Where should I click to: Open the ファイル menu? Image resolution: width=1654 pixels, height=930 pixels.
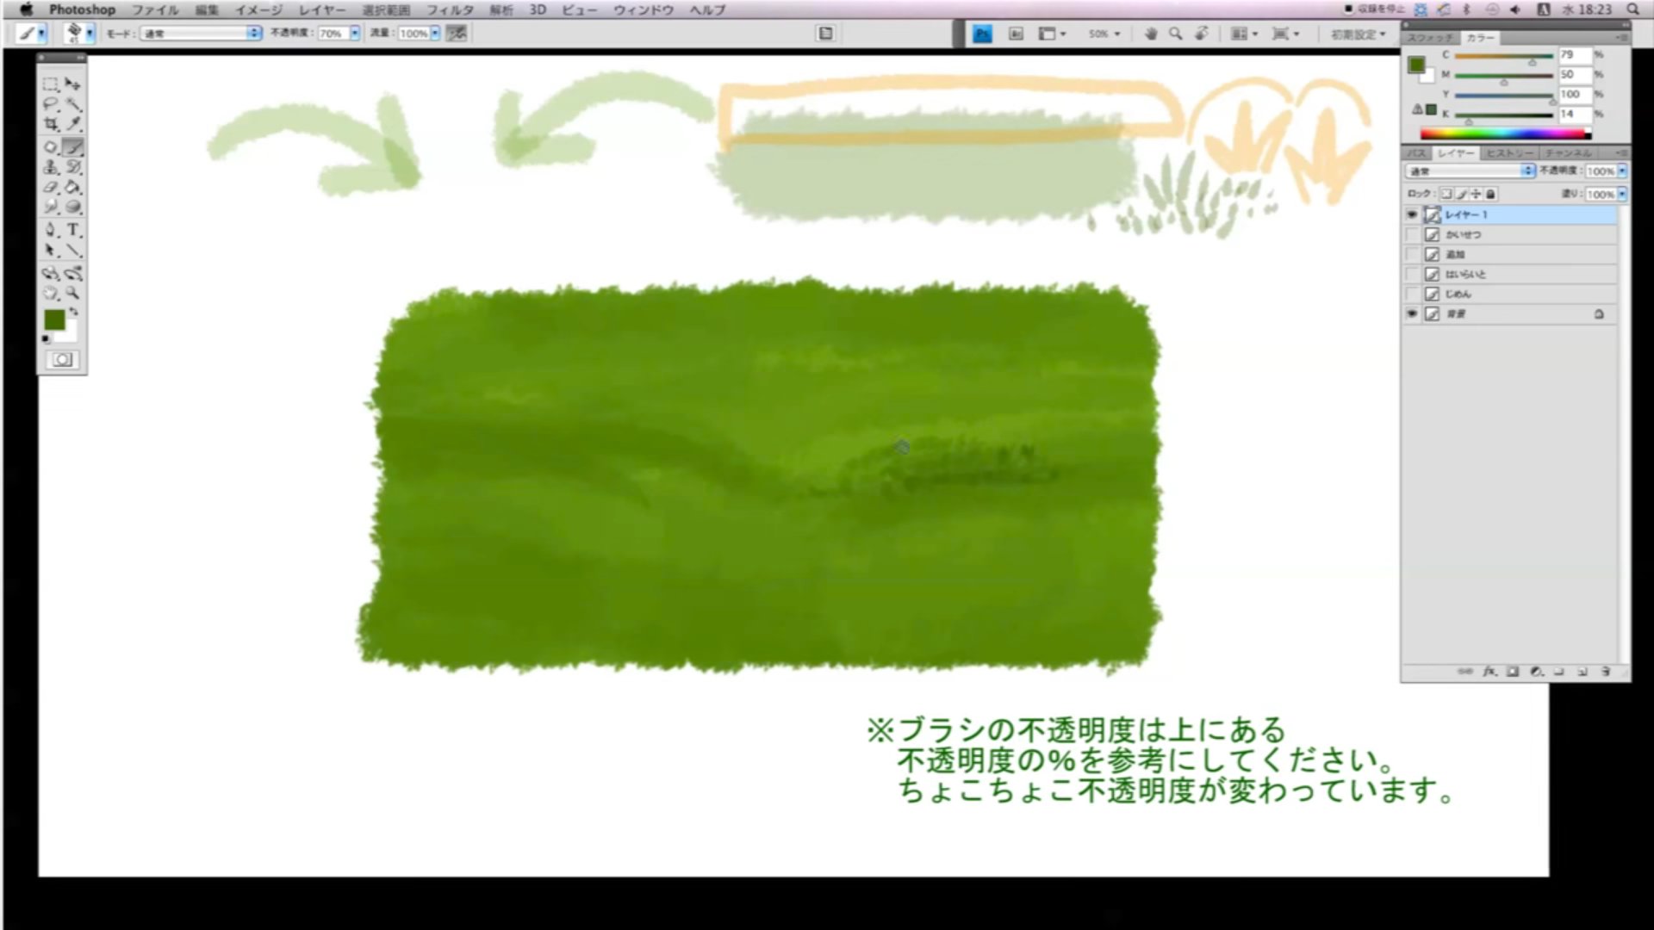[155, 9]
